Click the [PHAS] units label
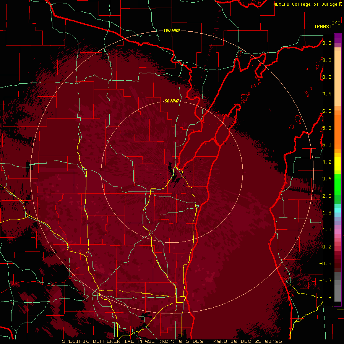Viewport: 344px width, 344px height. tap(323, 27)
